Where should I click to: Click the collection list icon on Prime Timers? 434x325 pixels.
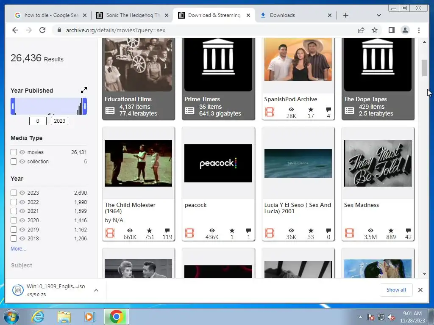coord(189,110)
